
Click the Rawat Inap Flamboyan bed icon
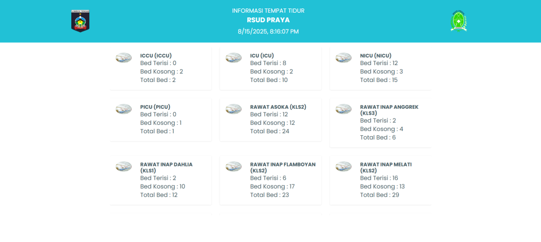[x=234, y=166]
